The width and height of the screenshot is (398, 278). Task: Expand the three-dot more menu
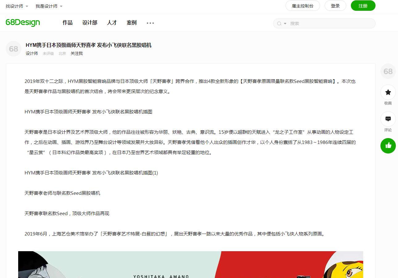(x=150, y=23)
